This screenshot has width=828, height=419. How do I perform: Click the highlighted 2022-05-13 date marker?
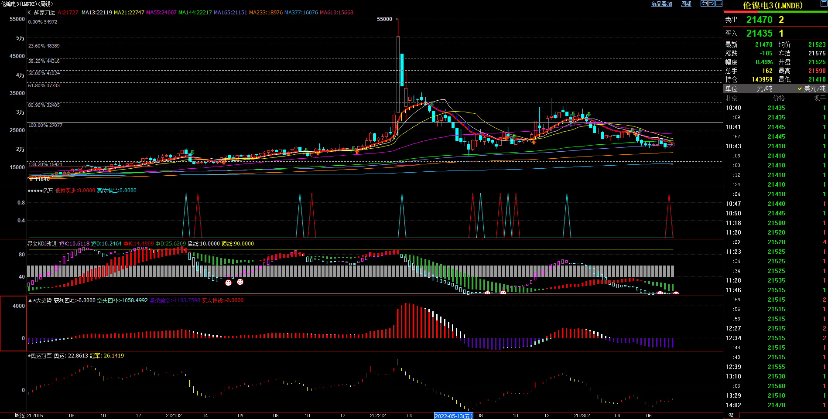[x=453, y=416]
